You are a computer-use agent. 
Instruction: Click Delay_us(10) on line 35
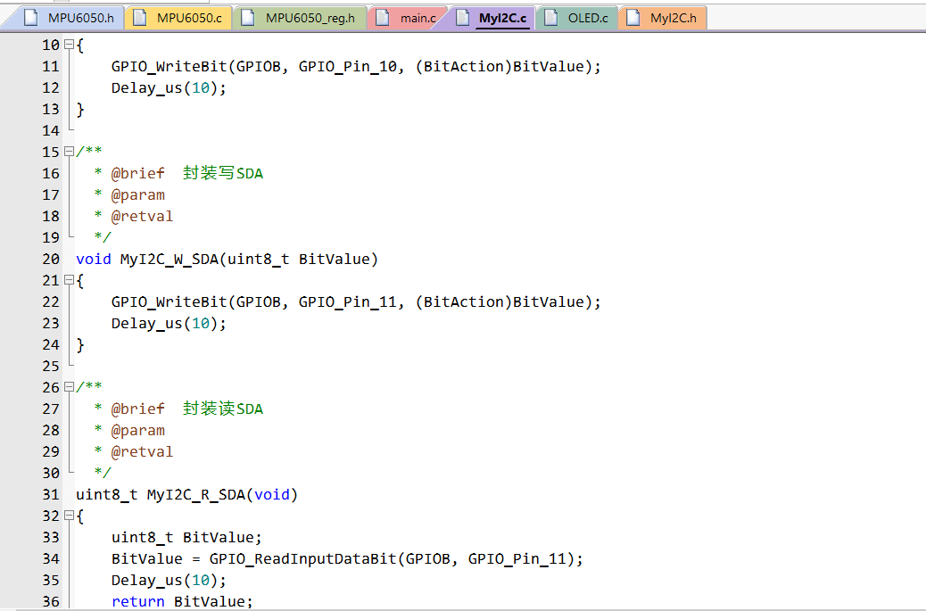click(x=169, y=581)
